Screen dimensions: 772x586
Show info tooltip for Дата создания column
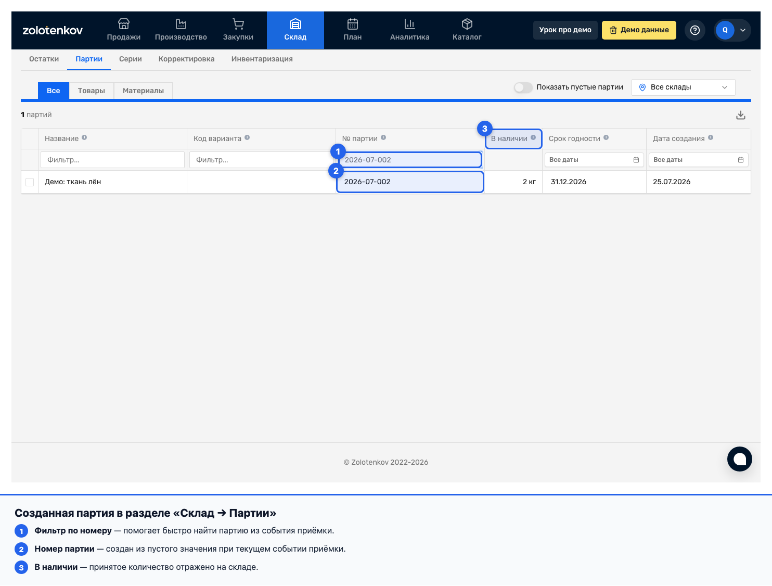[711, 138]
